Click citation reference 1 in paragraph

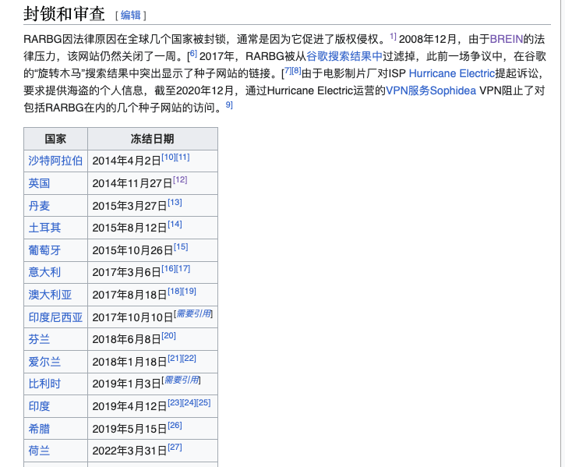point(393,36)
